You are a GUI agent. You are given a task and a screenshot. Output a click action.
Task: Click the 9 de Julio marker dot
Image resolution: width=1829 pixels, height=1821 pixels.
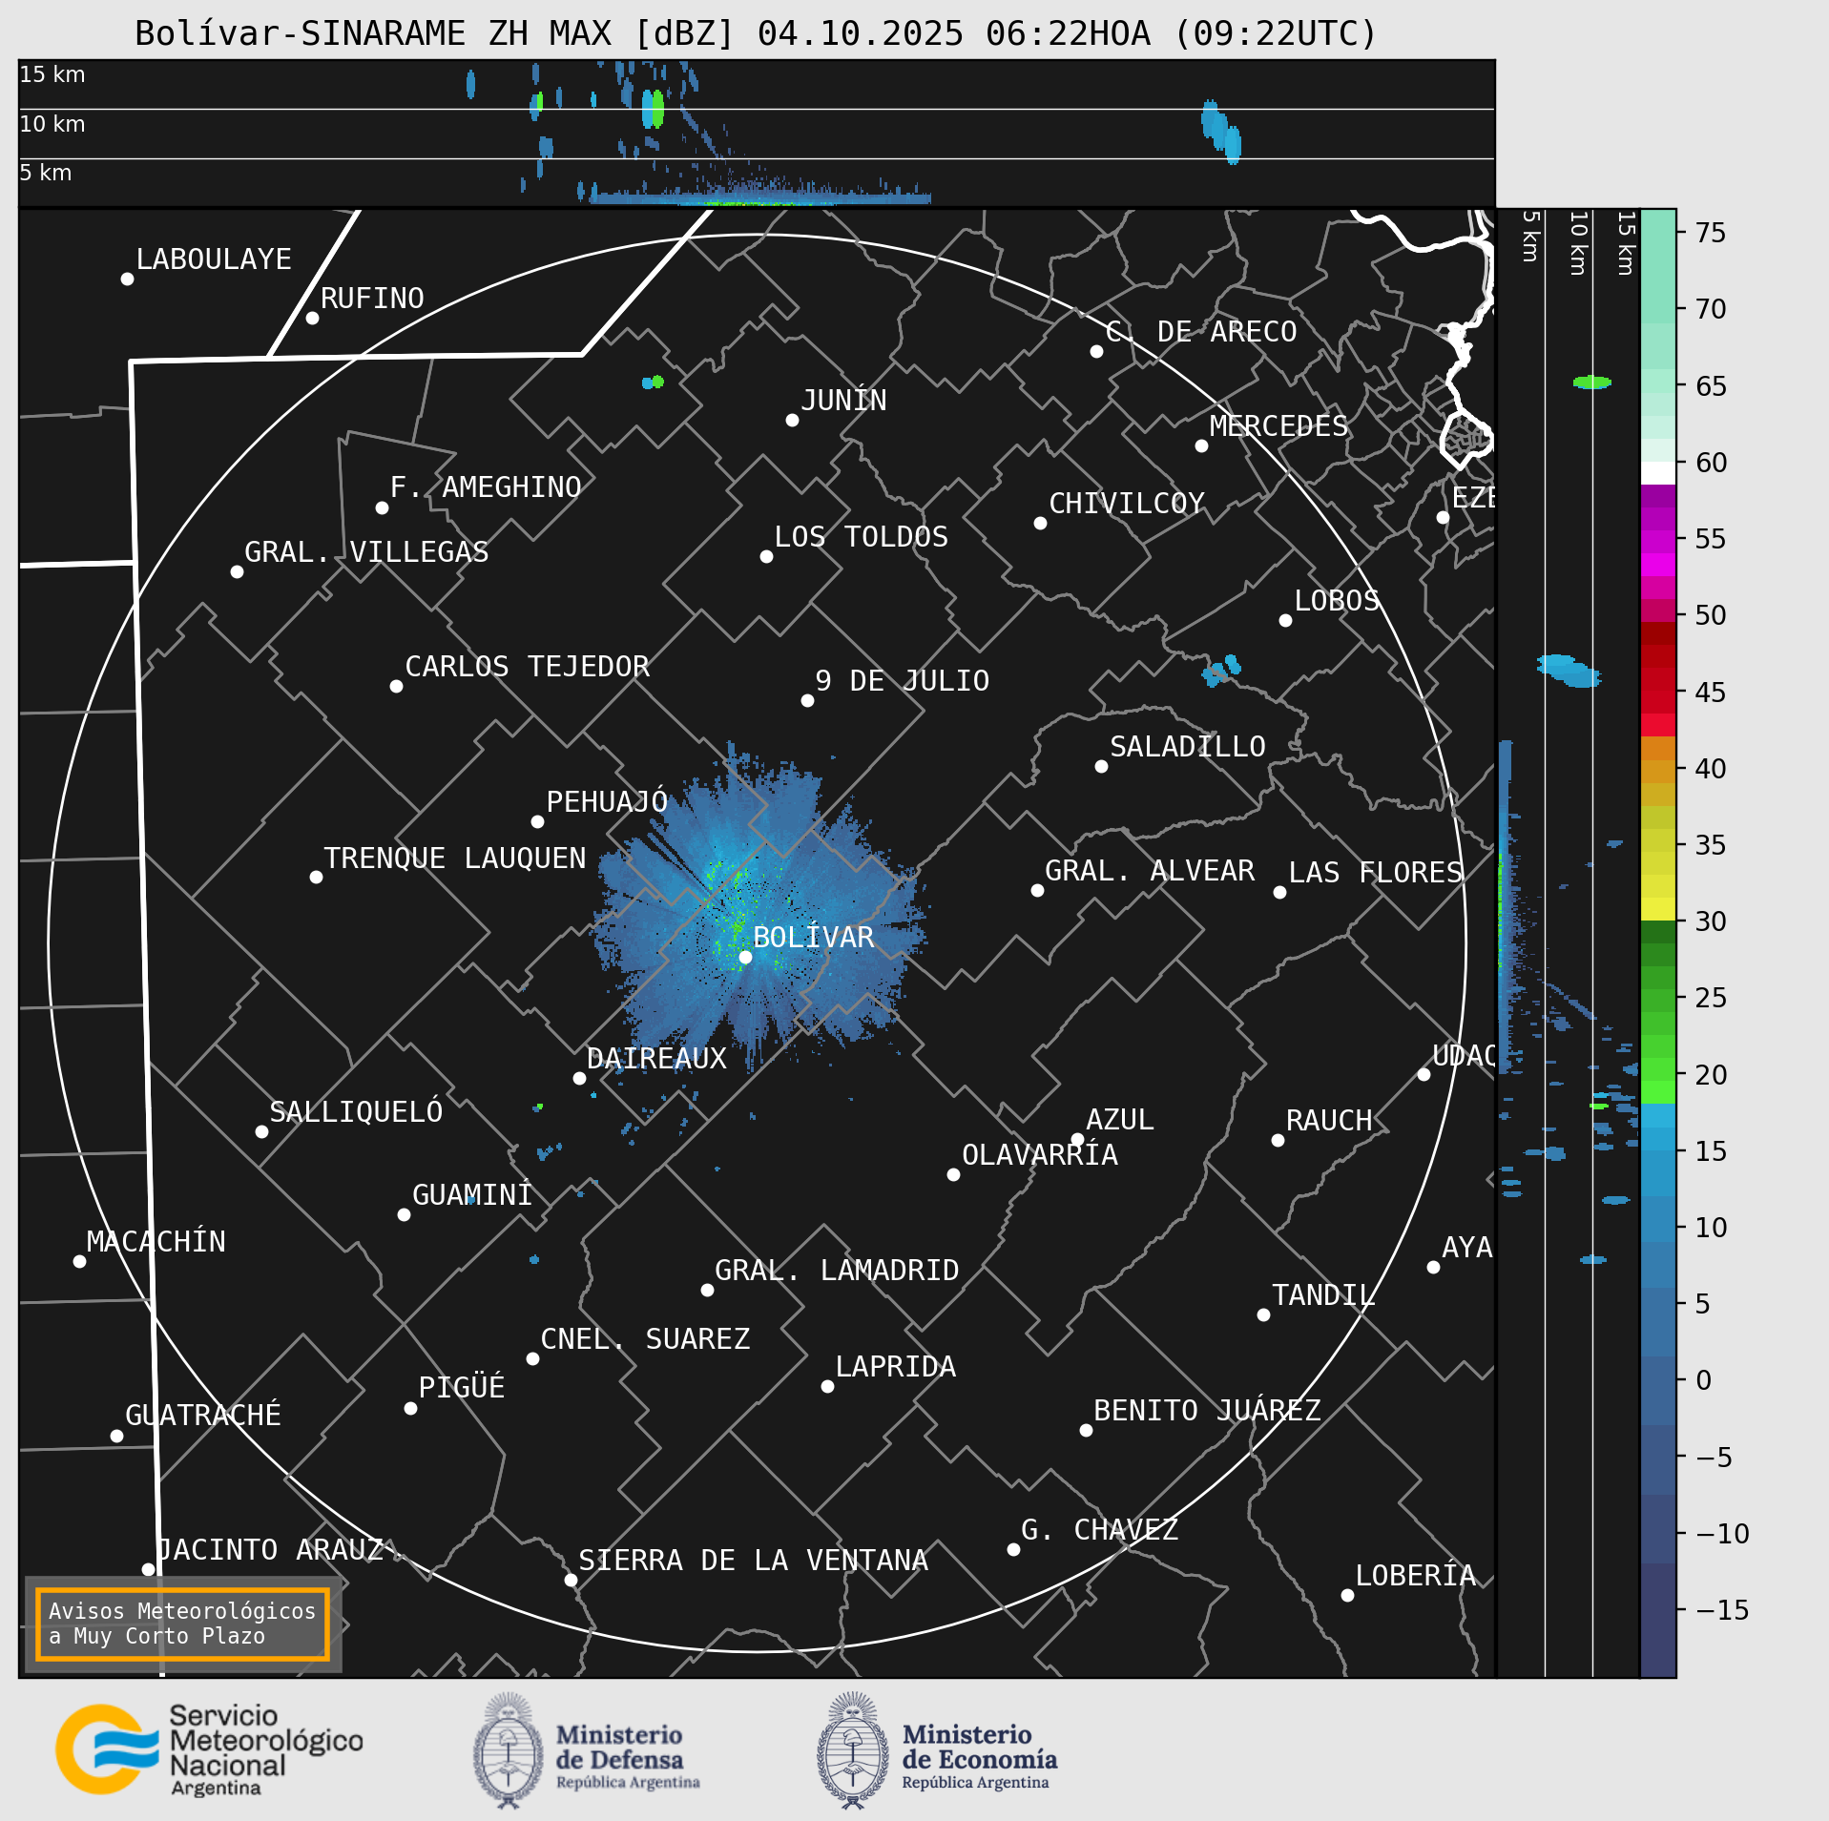click(807, 700)
